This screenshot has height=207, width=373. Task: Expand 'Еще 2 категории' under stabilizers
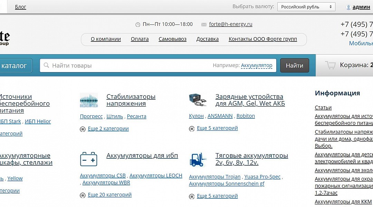click(x=108, y=129)
